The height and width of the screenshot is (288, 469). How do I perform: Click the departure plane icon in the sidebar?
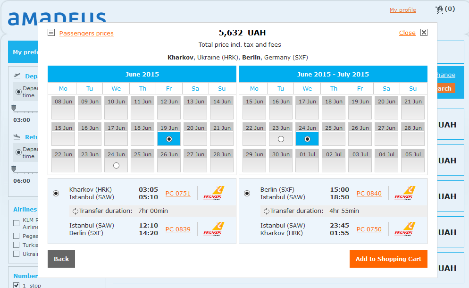pos(17,76)
